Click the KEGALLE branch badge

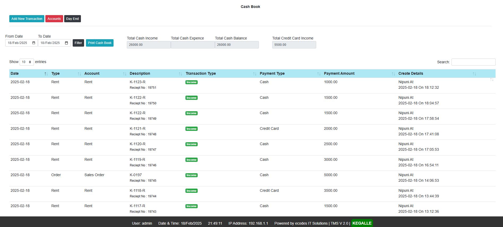tap(362, 223)
